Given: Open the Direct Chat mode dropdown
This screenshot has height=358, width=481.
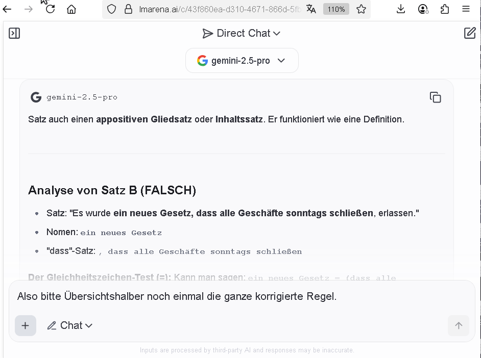Looking at the screenshot, I should pyautogui.click(x=242, y=33).
